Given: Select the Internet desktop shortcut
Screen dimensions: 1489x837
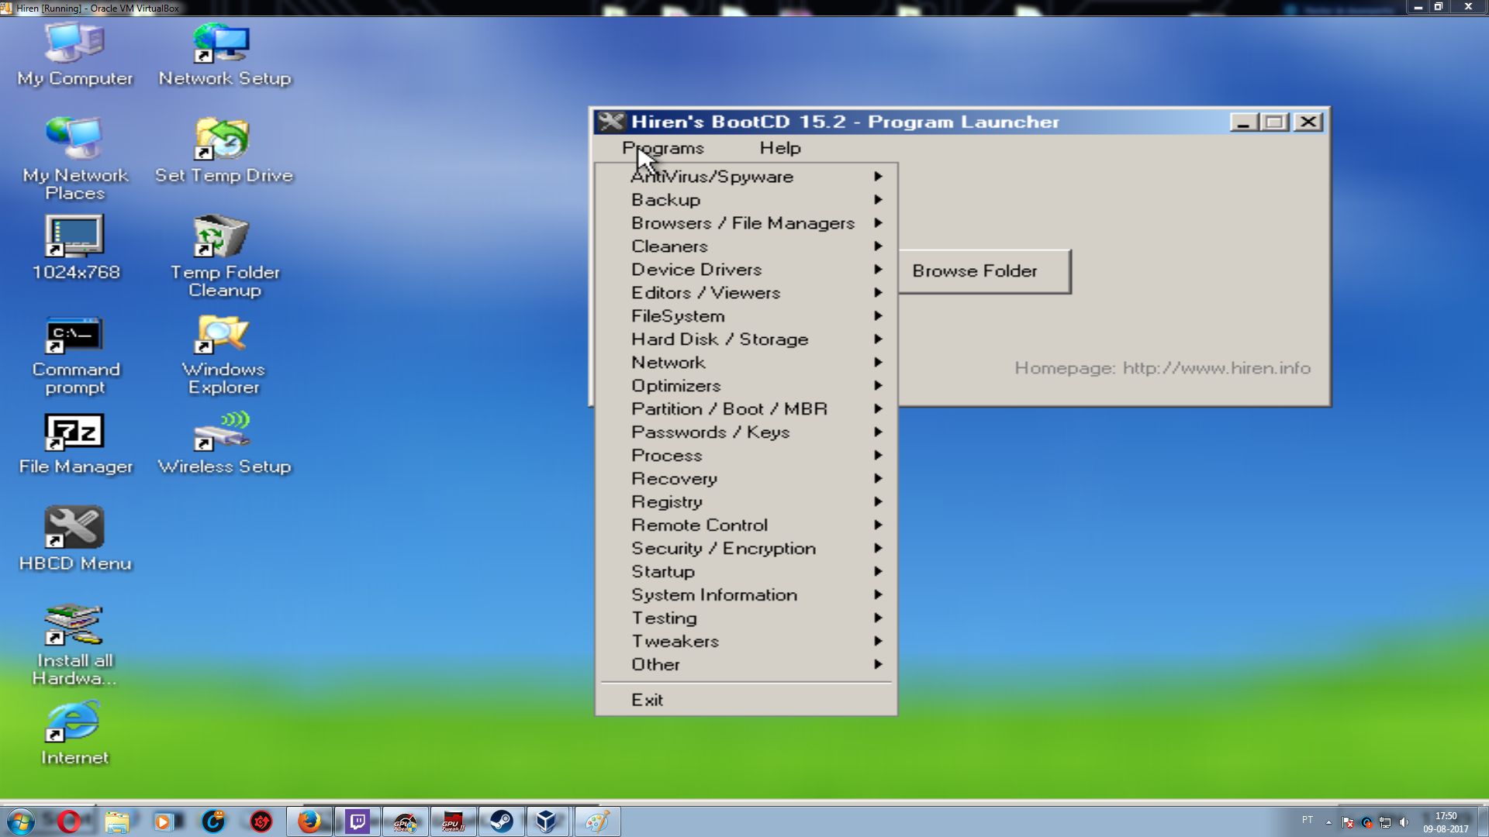Looking at the screenshot, I should point(75,733).
